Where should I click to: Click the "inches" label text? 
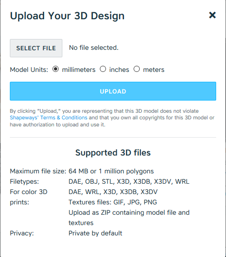119,70
